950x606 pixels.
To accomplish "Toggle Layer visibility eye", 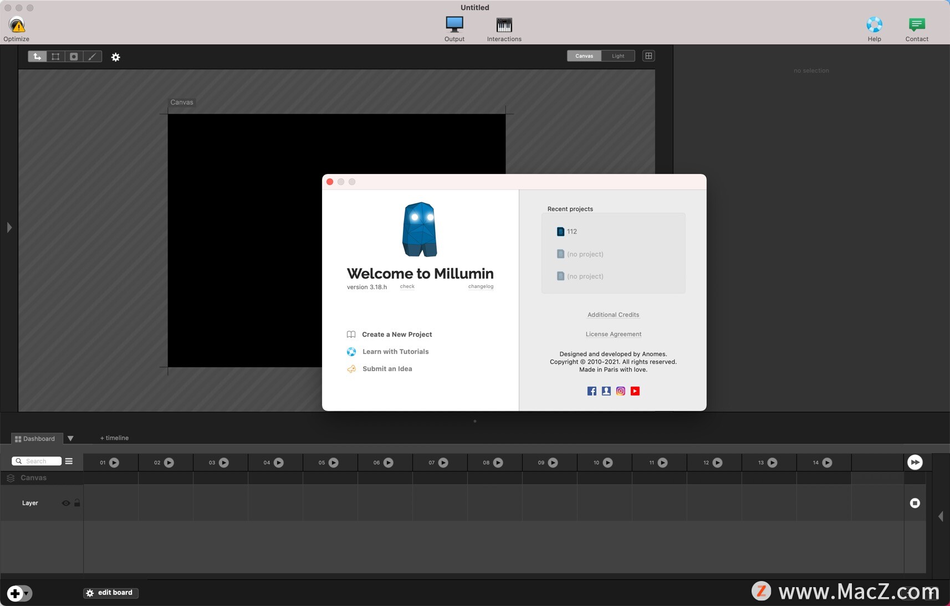I will tap(66, 503).
